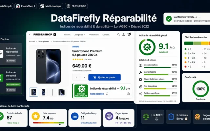
Task: Open the shopping cart icon
Action: coord(129,34)
